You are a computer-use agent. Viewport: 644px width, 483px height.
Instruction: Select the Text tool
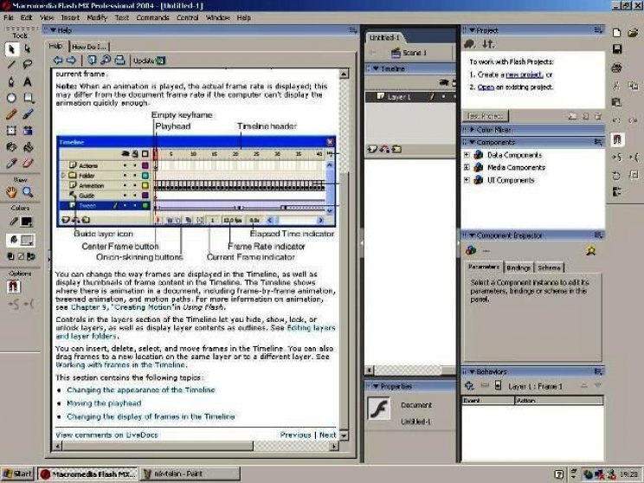pyautogui.click(x=28, y=81)
